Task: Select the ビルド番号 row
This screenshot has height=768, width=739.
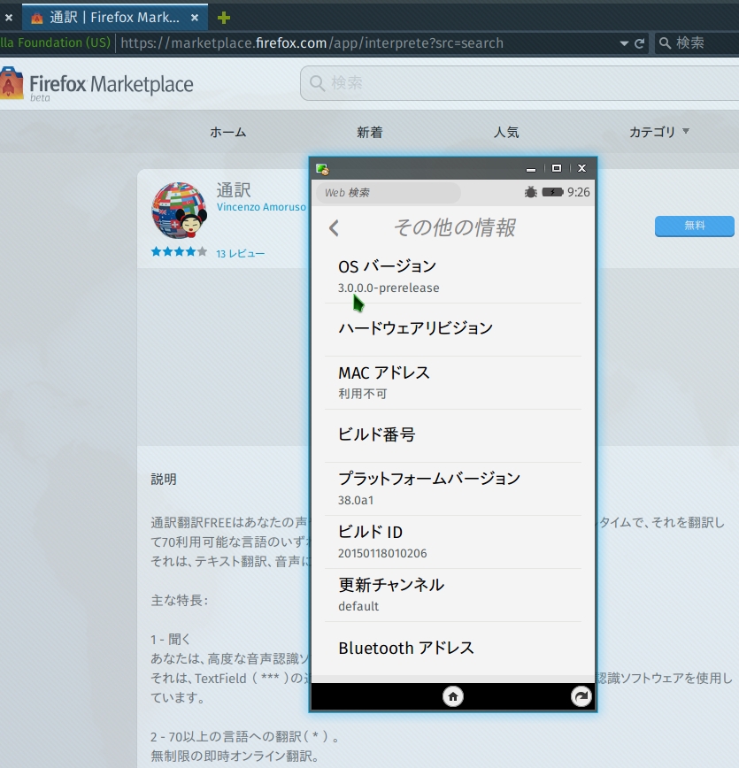Action: pyautogui.click(x=453, y=435)
